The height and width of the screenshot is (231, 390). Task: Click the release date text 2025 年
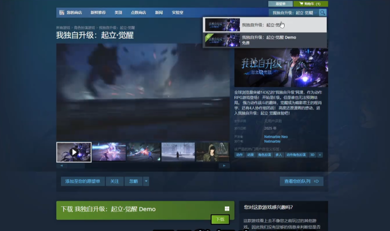click(x=270, y=128)
